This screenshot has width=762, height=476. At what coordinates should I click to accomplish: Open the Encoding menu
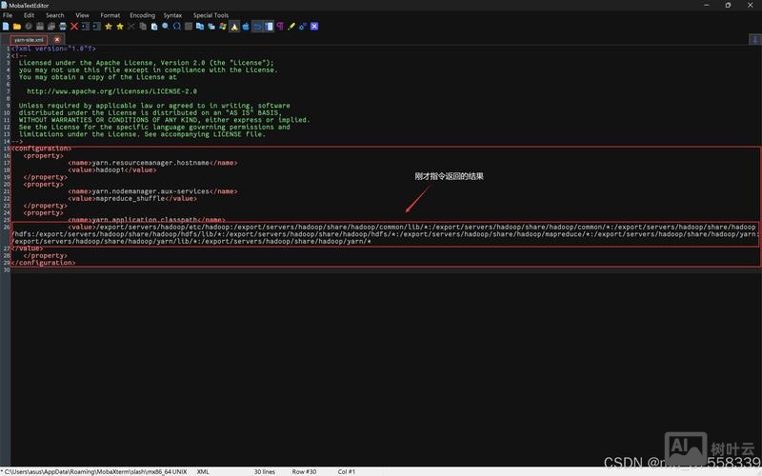[x=142, y=15]
